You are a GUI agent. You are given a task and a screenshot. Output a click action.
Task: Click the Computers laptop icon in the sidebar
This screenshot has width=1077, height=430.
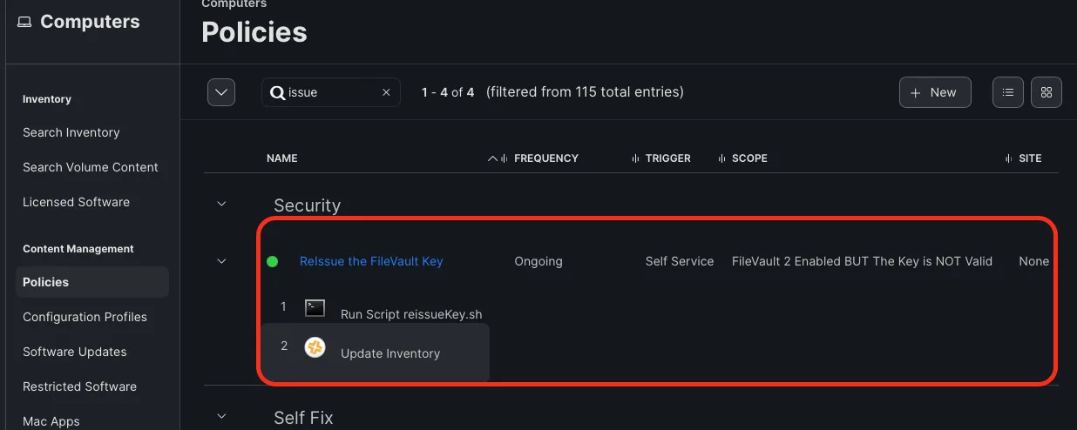pos(24,22)
